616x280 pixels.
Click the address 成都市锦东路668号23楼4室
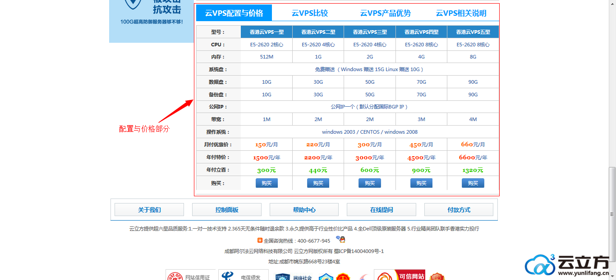click(310, 262)
